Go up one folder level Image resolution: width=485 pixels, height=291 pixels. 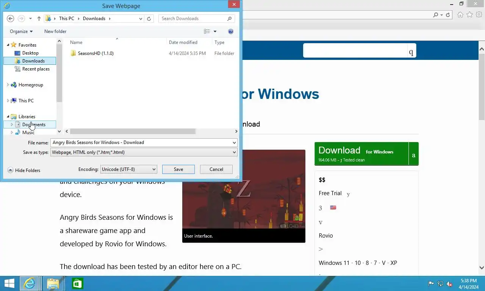(x=39, y=19)
